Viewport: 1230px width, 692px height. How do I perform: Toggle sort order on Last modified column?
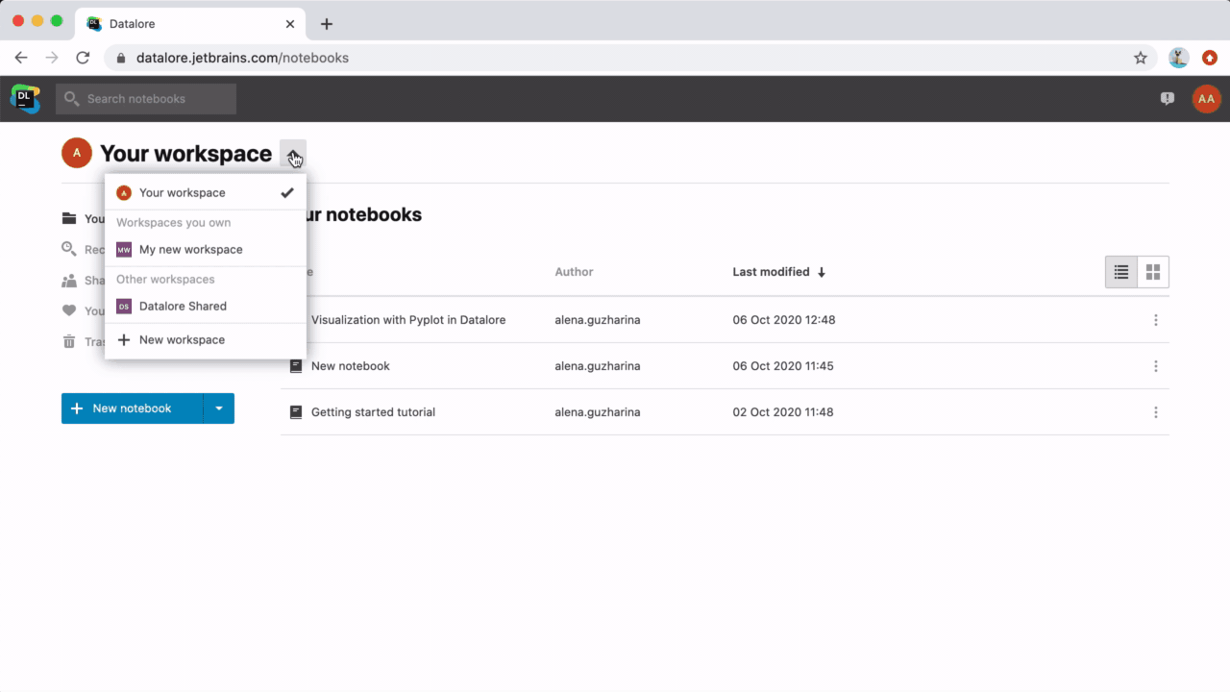(x=779, y=272)
